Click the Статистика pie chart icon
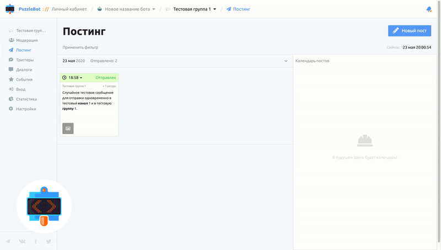Screen dimensions: 441x250 [x=11, y=99]
